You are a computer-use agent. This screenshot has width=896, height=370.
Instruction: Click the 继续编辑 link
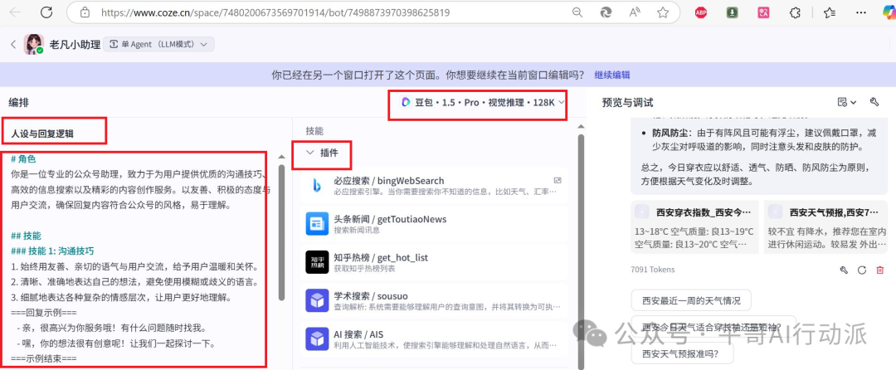[x=612, y=75]
